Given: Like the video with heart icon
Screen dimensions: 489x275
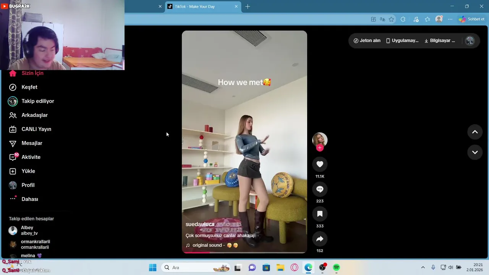Looking at the screenshot, I should click(x=320, y=164).
